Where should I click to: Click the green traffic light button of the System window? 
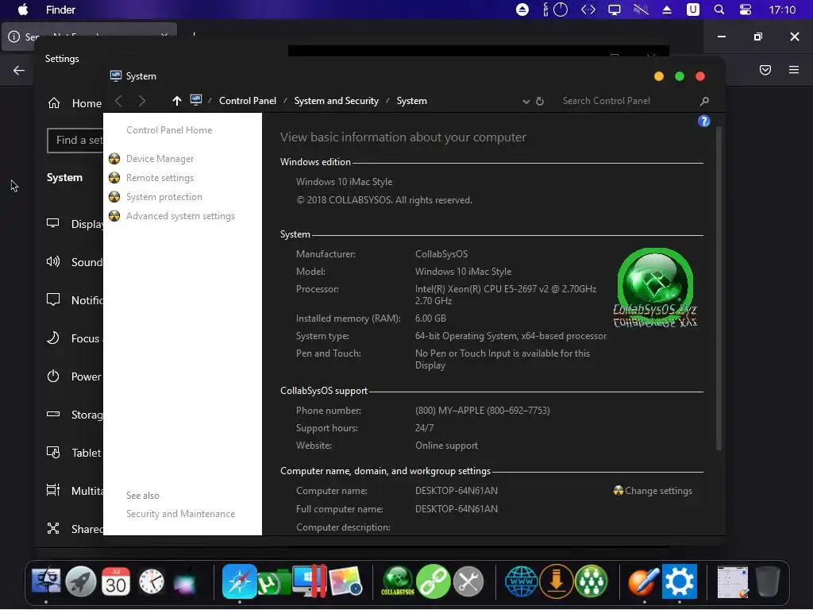pyautogui.click(x=680, y=77)
